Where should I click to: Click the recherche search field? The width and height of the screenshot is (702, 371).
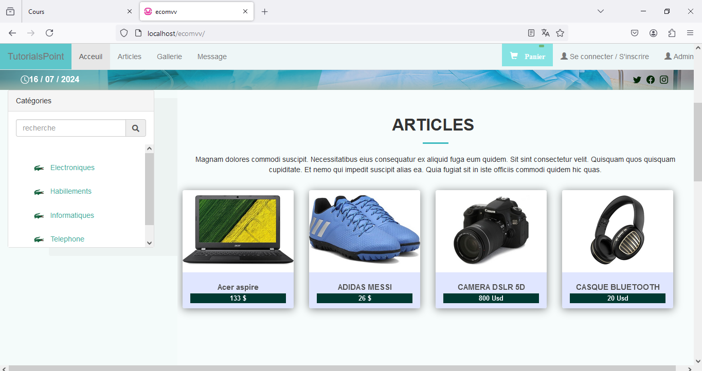[x=71, y=128]
